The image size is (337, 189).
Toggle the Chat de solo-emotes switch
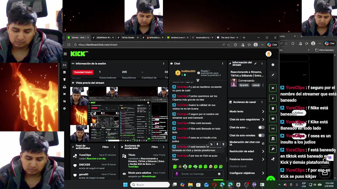[x=261, y=135]
